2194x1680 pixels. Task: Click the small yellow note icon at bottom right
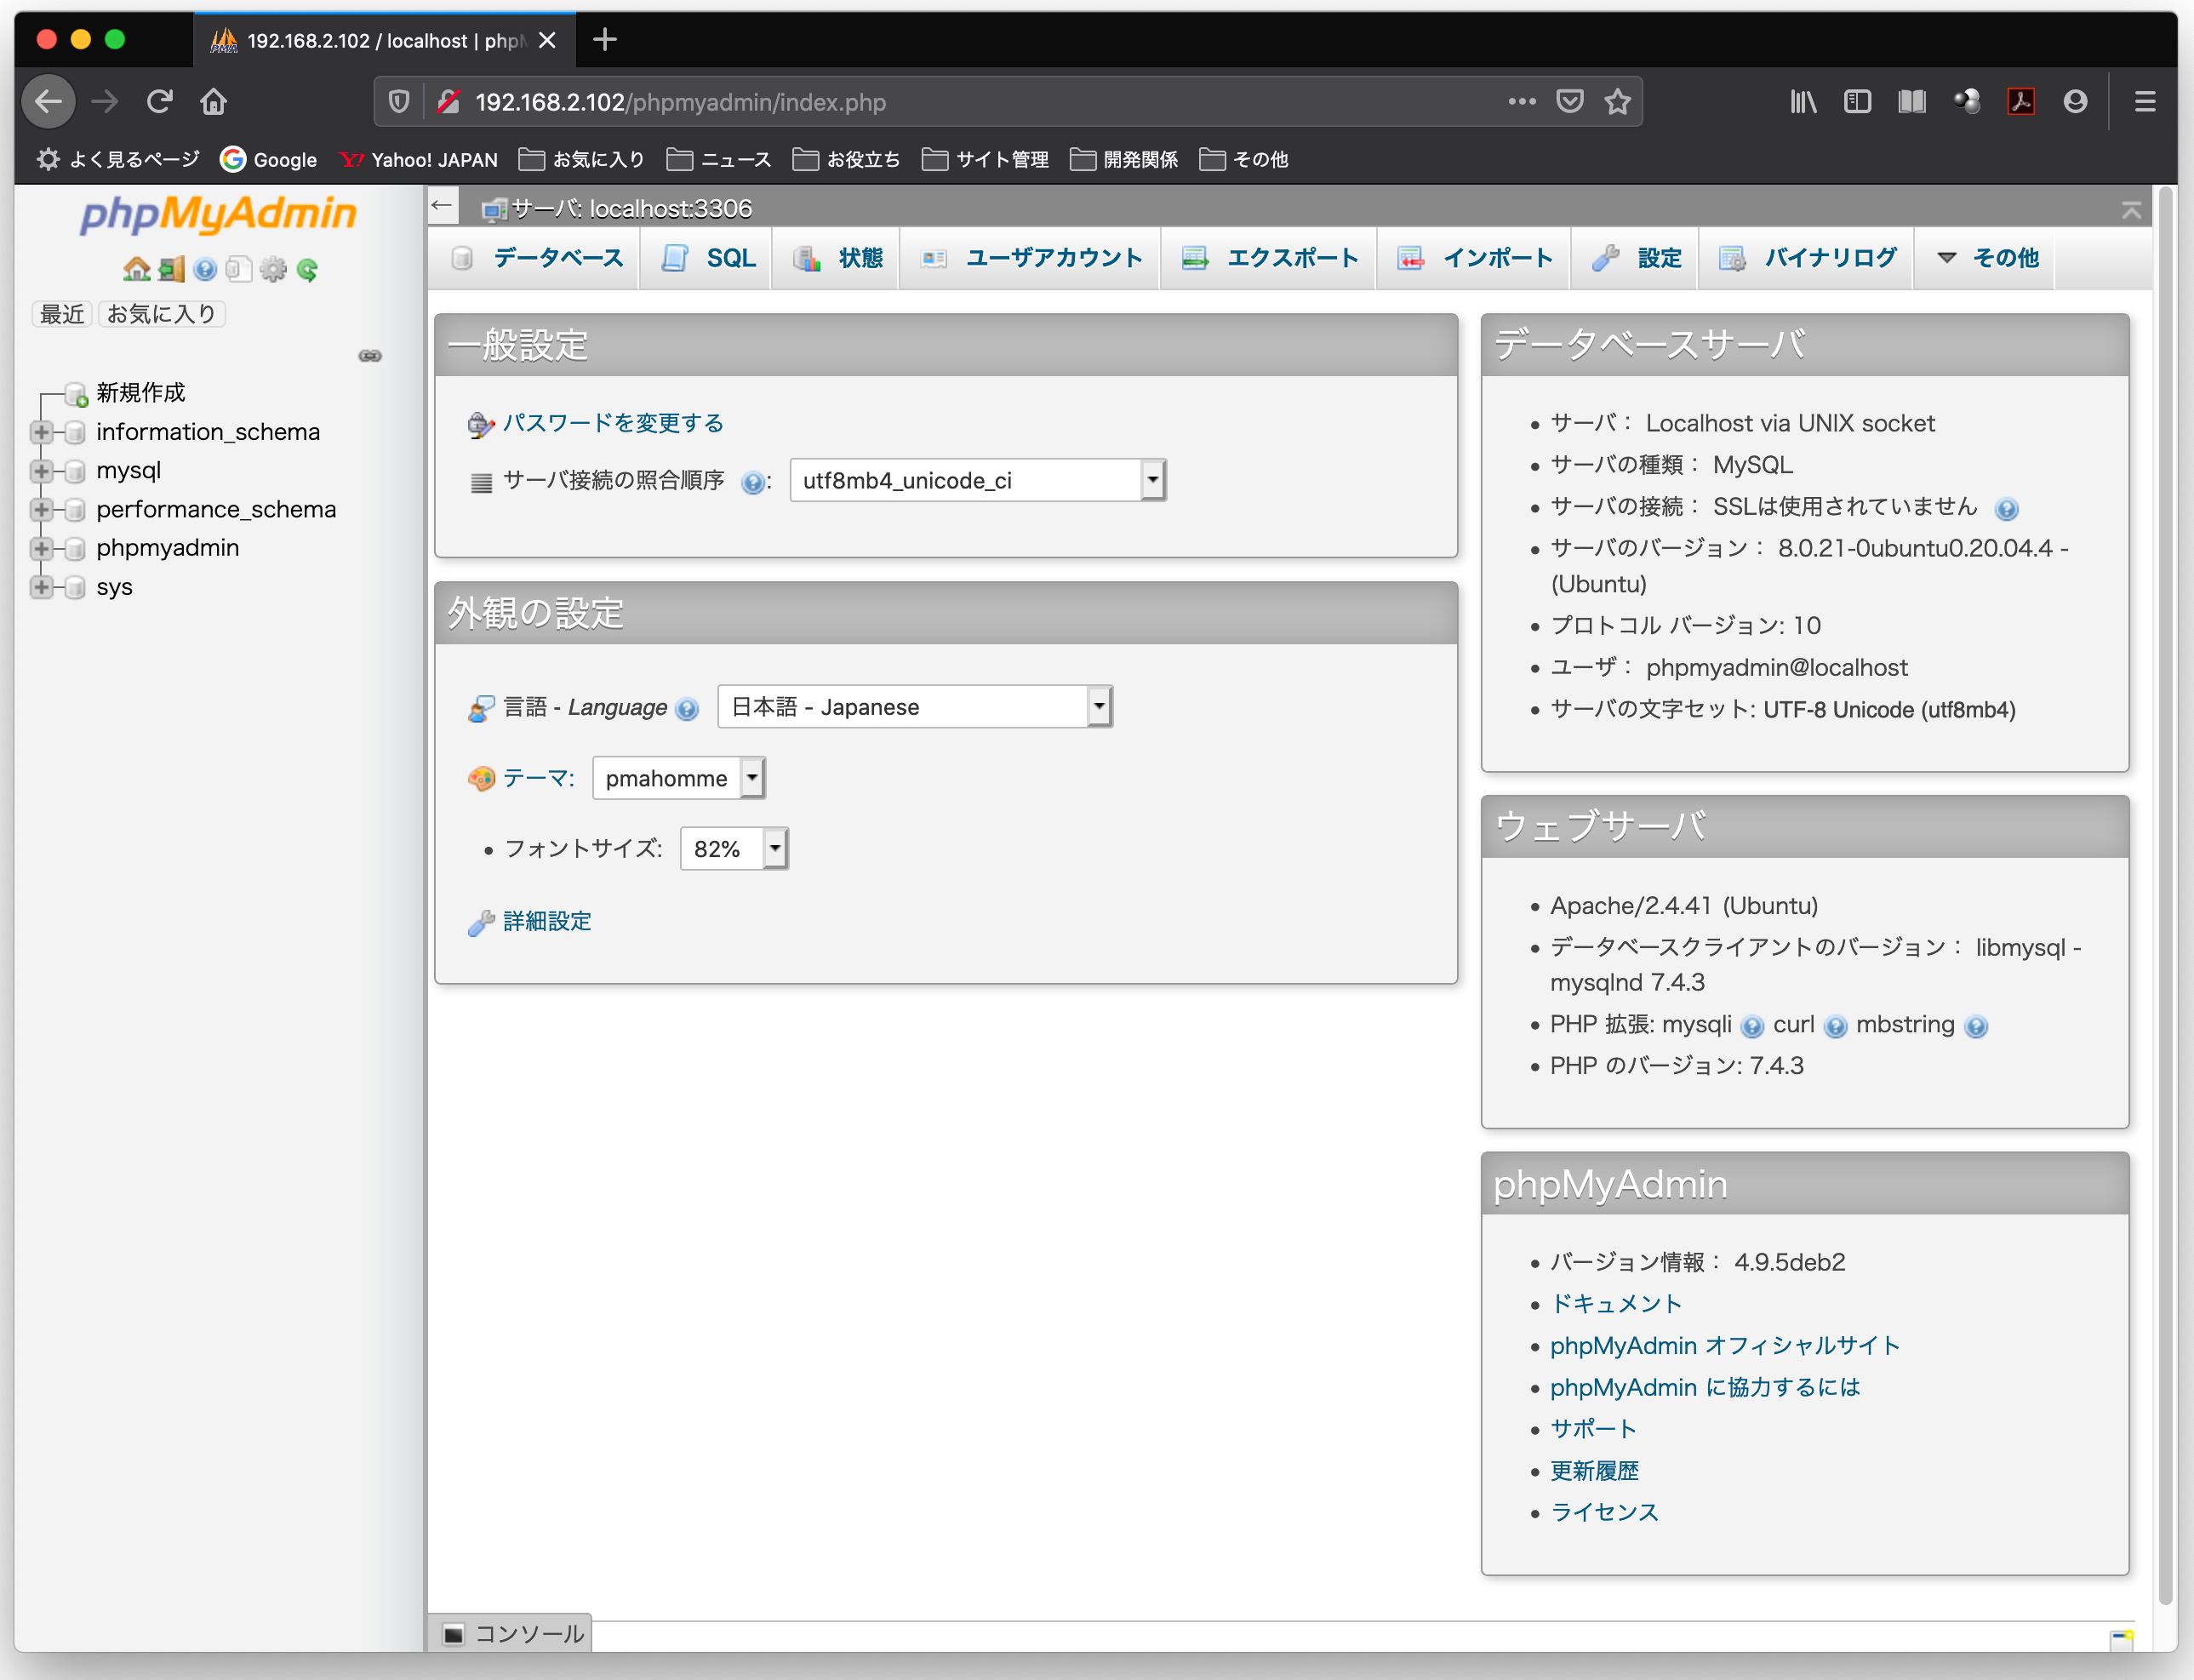[x=2121, y=1639]
